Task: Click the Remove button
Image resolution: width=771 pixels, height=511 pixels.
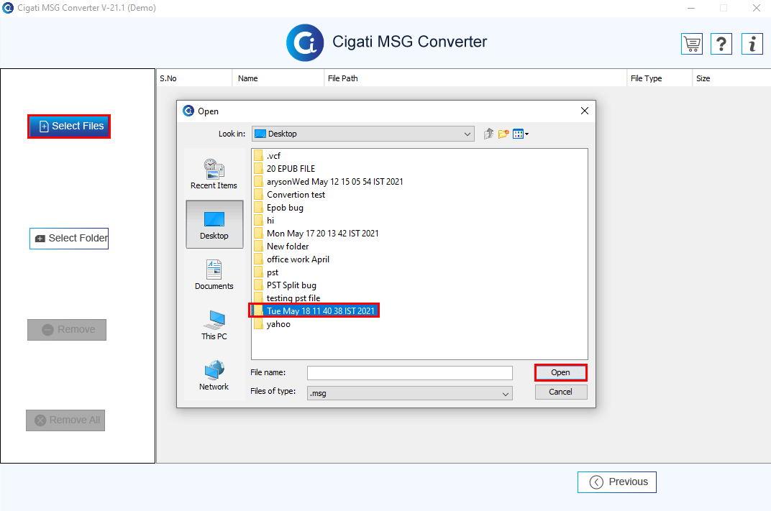Action: (x=67, y=330)
